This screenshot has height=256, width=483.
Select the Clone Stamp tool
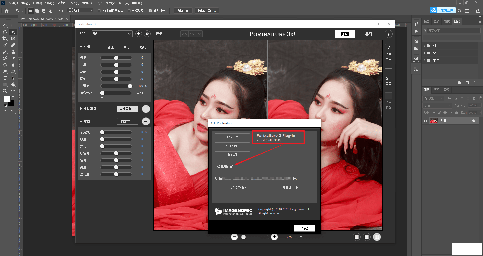pyautogui.click(x=13, y=52)
